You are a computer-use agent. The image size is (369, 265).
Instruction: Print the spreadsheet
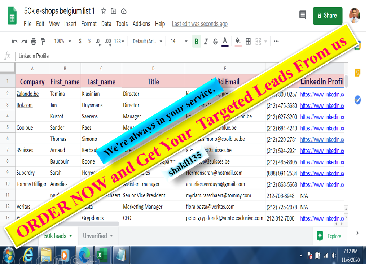pyautogui.click(x=34, y=42)
